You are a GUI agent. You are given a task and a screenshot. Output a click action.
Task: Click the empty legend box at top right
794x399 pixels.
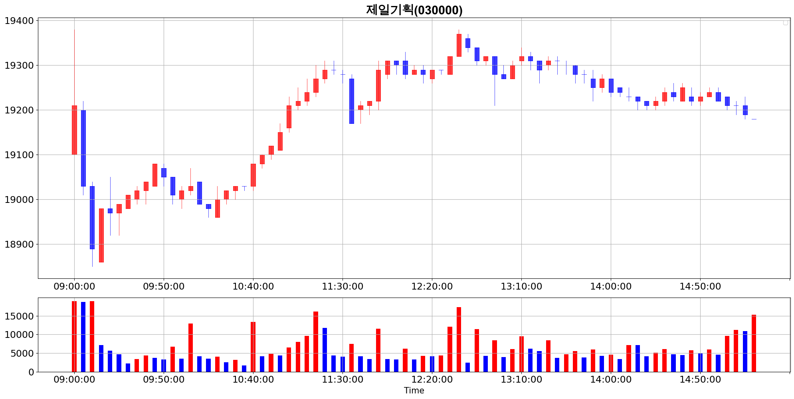pos(785,23)
